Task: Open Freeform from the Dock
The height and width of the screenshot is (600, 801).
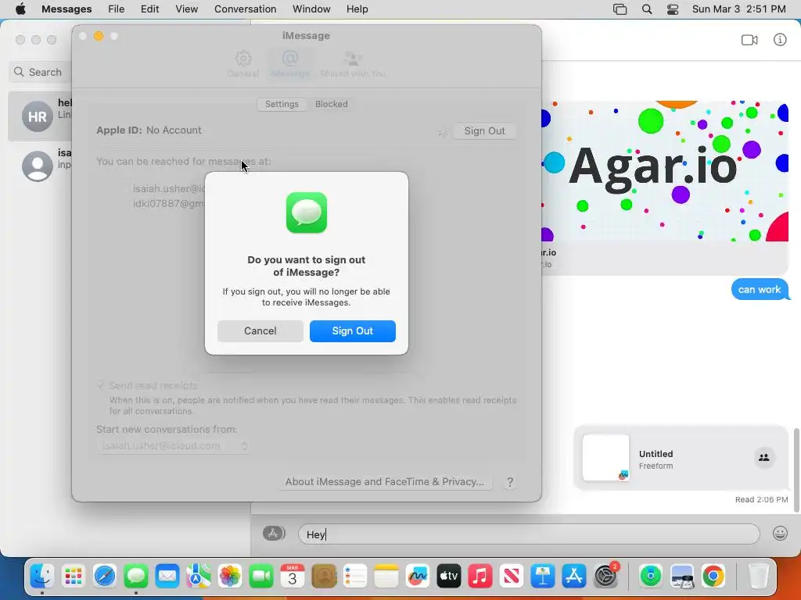Action: [418, 577]
